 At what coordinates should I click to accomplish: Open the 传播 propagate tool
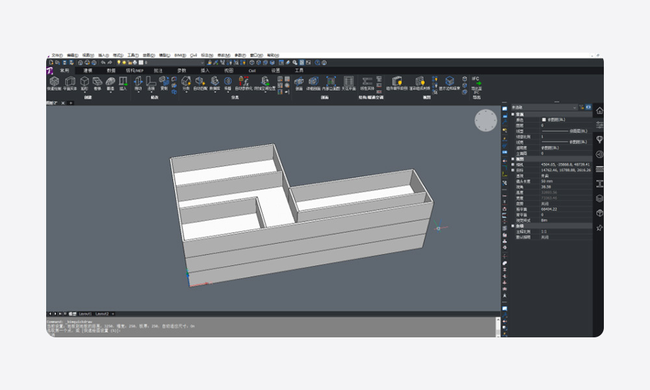tap(227, 83)
